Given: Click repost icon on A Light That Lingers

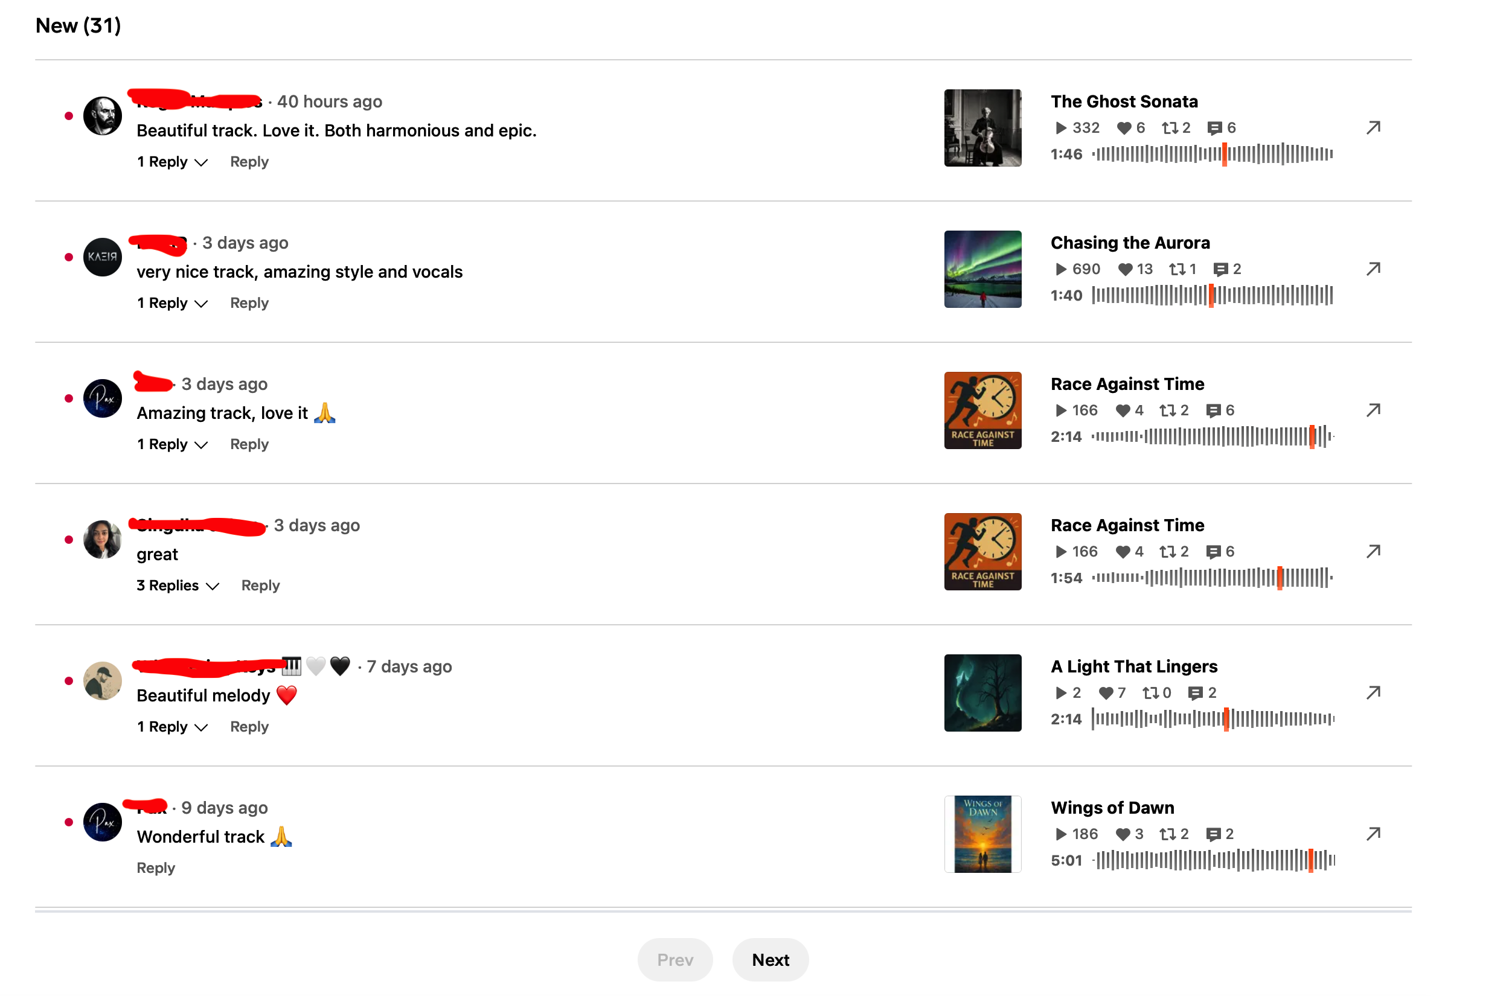Looking at the screenshot, I should tap(1151, 693).
